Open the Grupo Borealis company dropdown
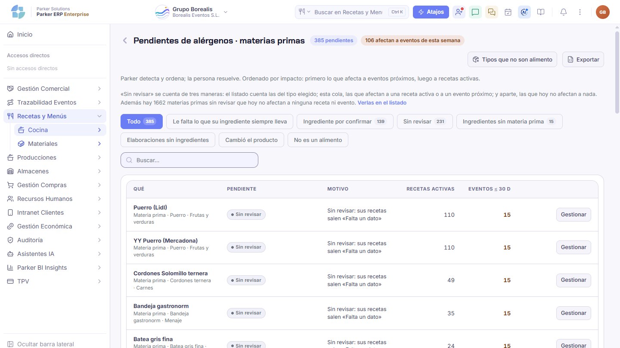 [192, 12]
